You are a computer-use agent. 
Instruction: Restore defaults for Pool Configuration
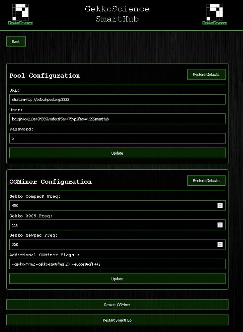pyautogui.click(x=206, y=74)
